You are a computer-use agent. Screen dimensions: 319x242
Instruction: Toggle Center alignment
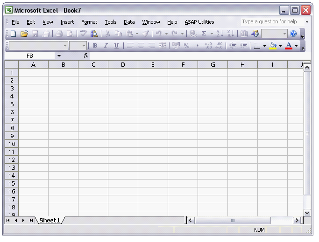141,46
